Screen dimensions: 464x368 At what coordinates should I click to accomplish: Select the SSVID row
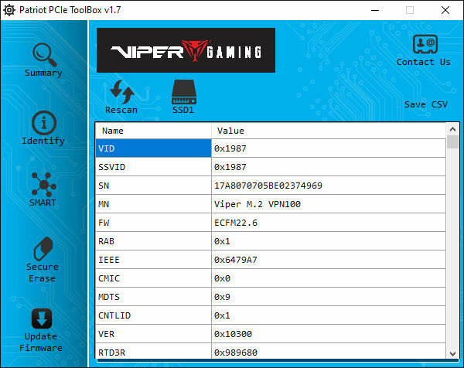pyautogui.click(x=271, y=167)
